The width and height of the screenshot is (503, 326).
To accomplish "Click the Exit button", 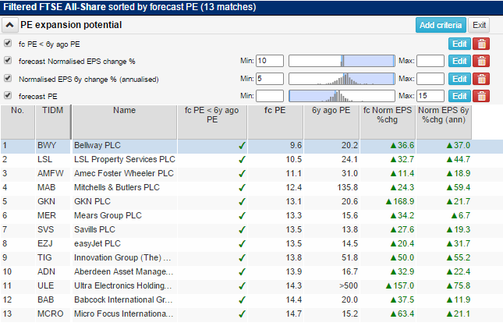I will click(x=479, y=25).
